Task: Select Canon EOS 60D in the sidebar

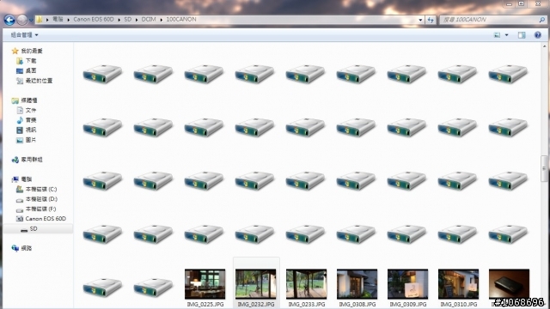Action: click(x=46, y=219)
